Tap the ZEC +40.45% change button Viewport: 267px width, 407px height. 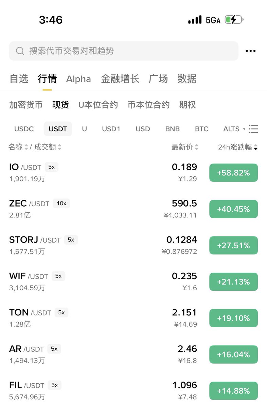click(x=233, y=209)
